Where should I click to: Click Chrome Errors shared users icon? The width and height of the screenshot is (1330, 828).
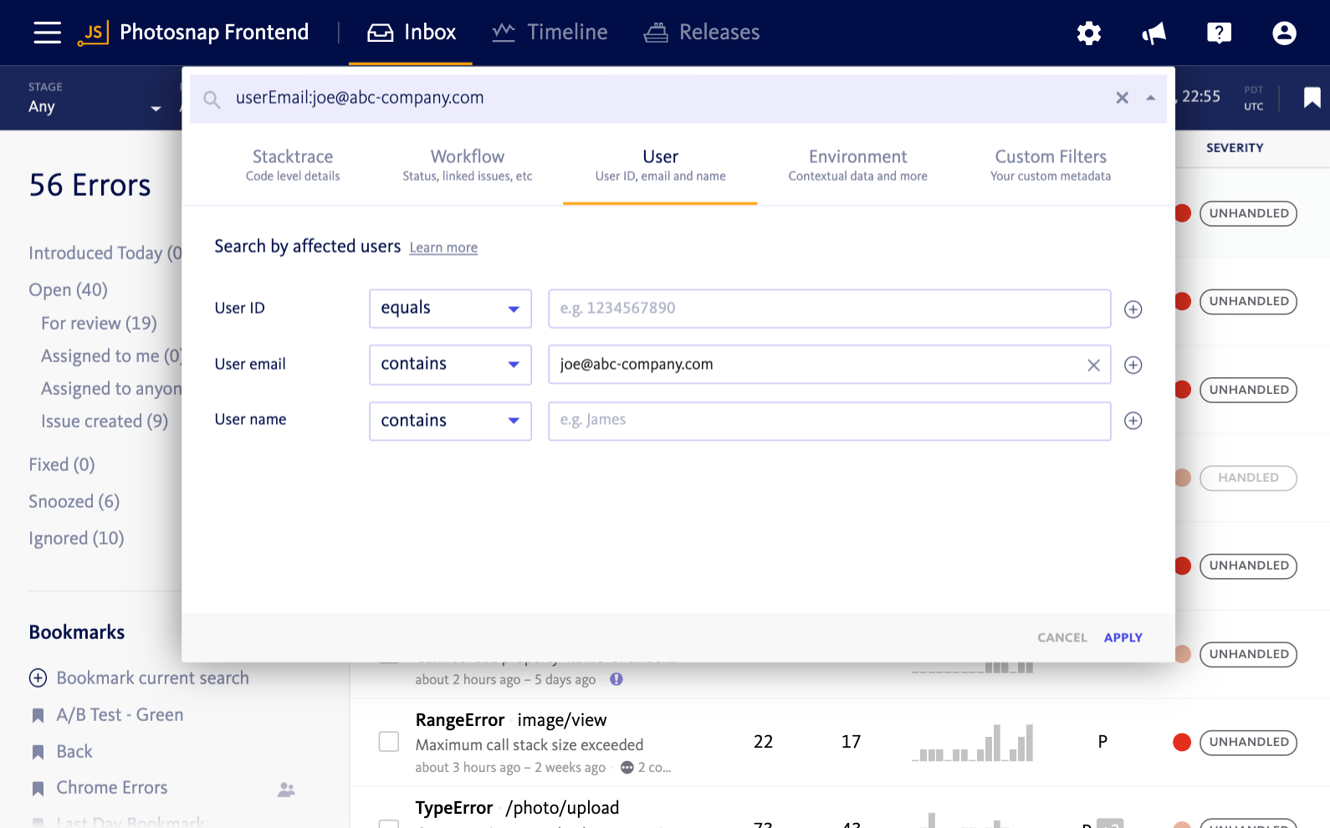point(286,790)
